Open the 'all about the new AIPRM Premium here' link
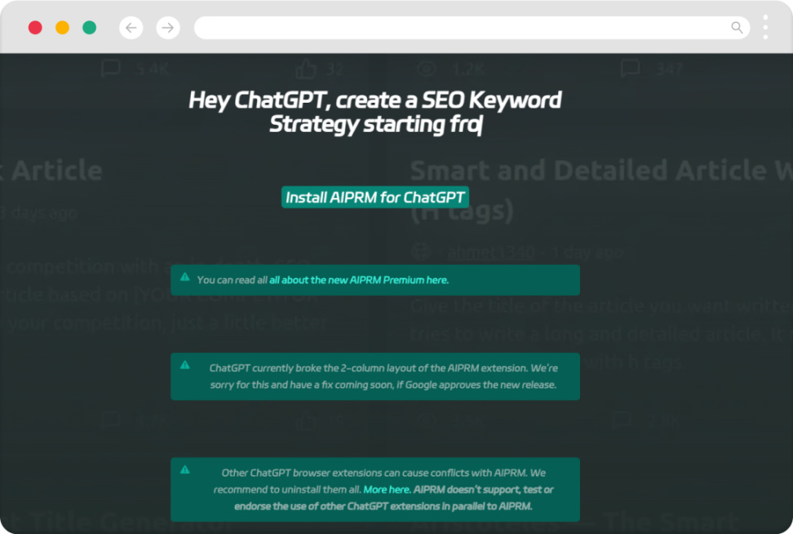The image size is (793, 534). 359,280
